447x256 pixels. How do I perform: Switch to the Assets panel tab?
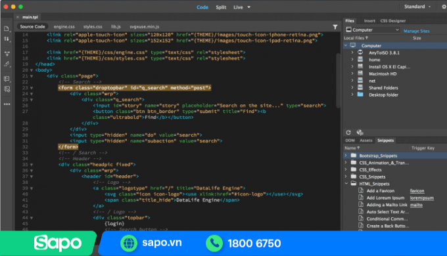coord(366,140)
